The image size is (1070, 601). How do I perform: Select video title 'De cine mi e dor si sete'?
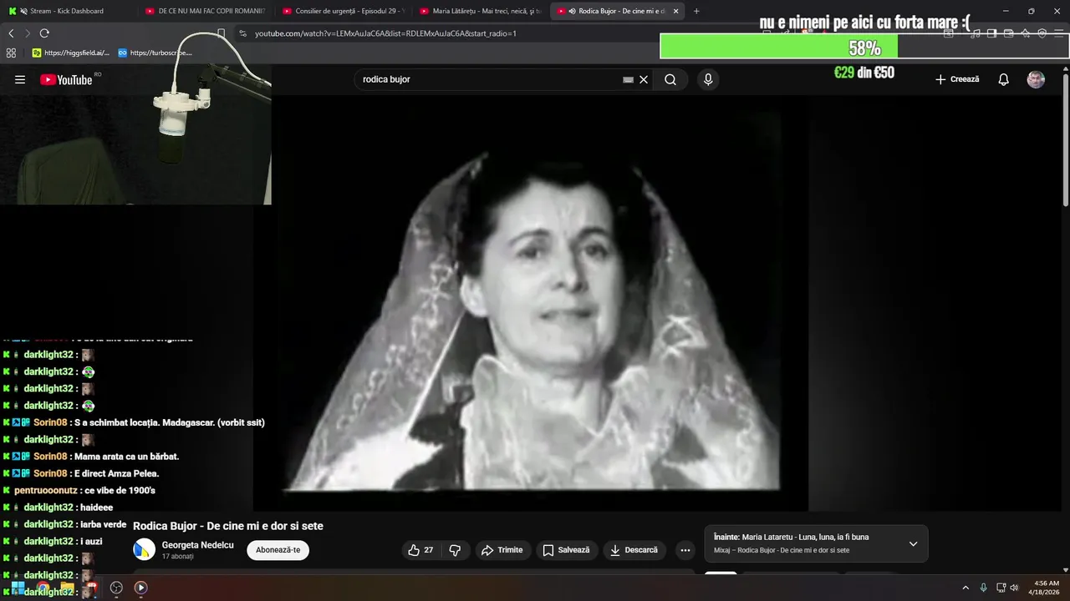tap(265, 526)
